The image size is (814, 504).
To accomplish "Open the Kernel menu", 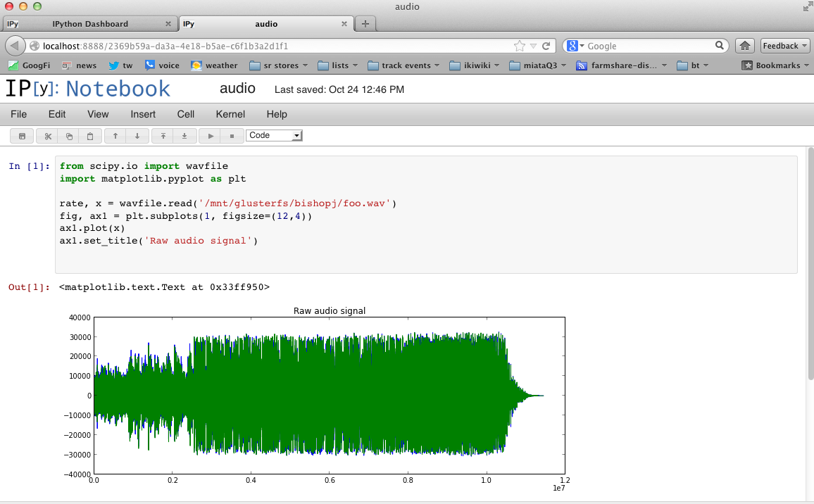I will (x=230, y=114).
